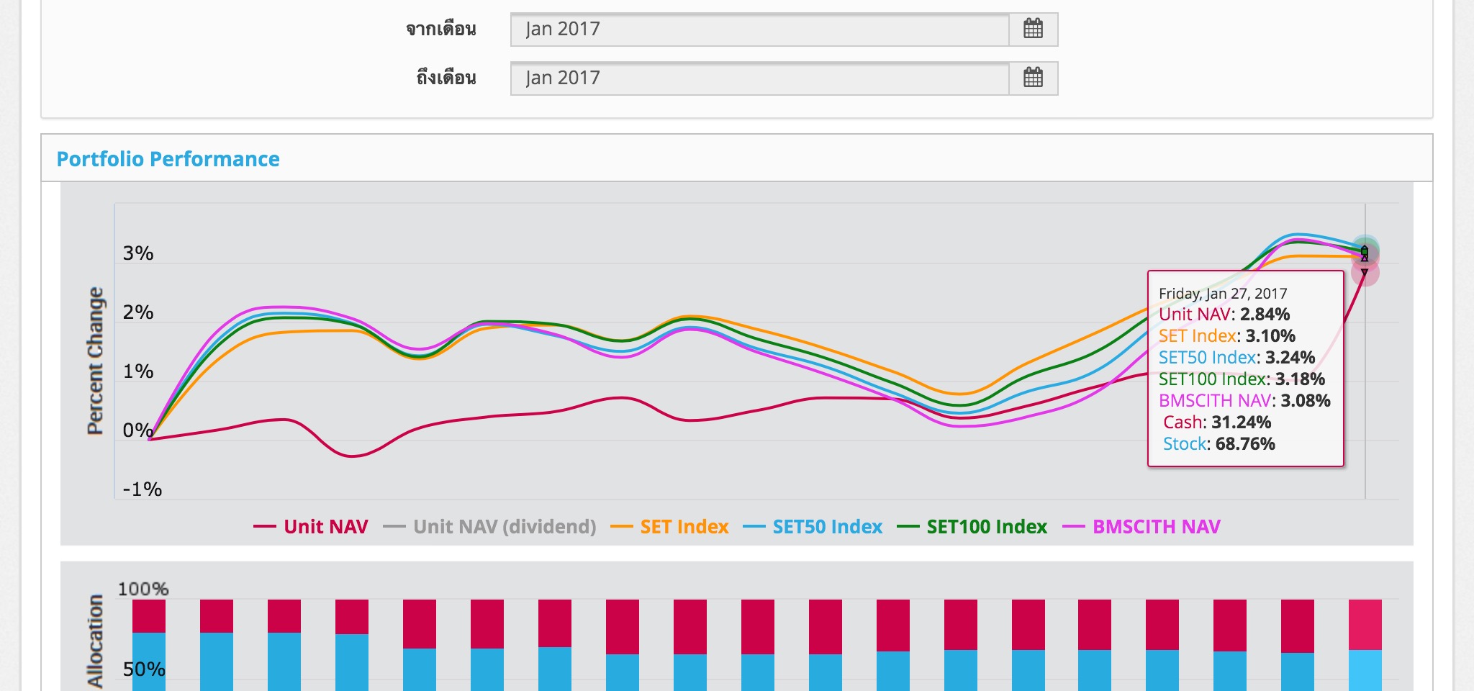Click the first allocation bar's blue stock segment
The image size is (1474, 691).
click(x=149, y=661)
